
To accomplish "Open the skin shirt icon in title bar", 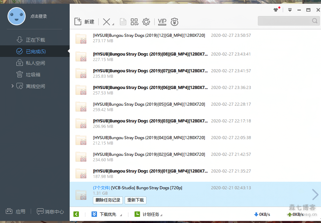I will click(x=276, y=10).
